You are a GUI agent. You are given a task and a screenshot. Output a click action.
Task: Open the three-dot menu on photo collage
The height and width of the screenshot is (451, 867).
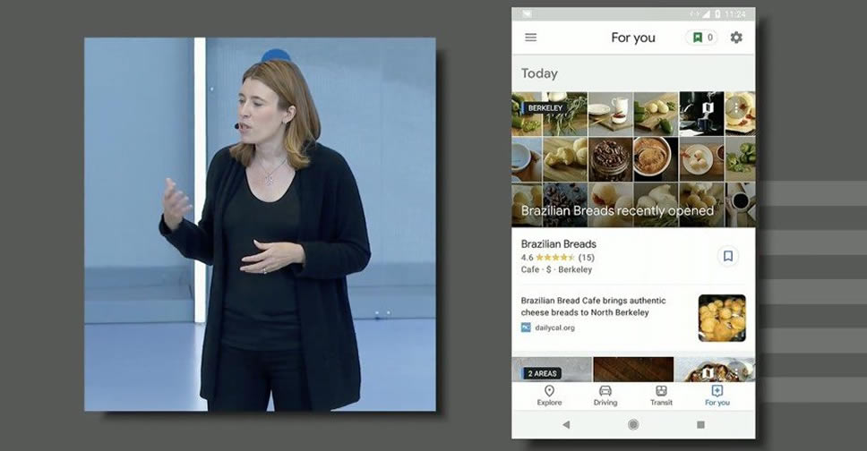pos(735,107)
